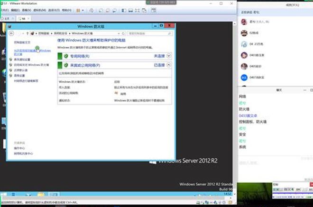Image resolution: width=313 pixels, height=207 pixels.
Task: Click the Private networks green shield icon
Action: coord(66,56)
